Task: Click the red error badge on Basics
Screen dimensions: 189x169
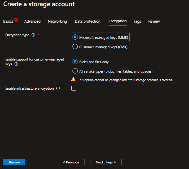Action: 16,20
